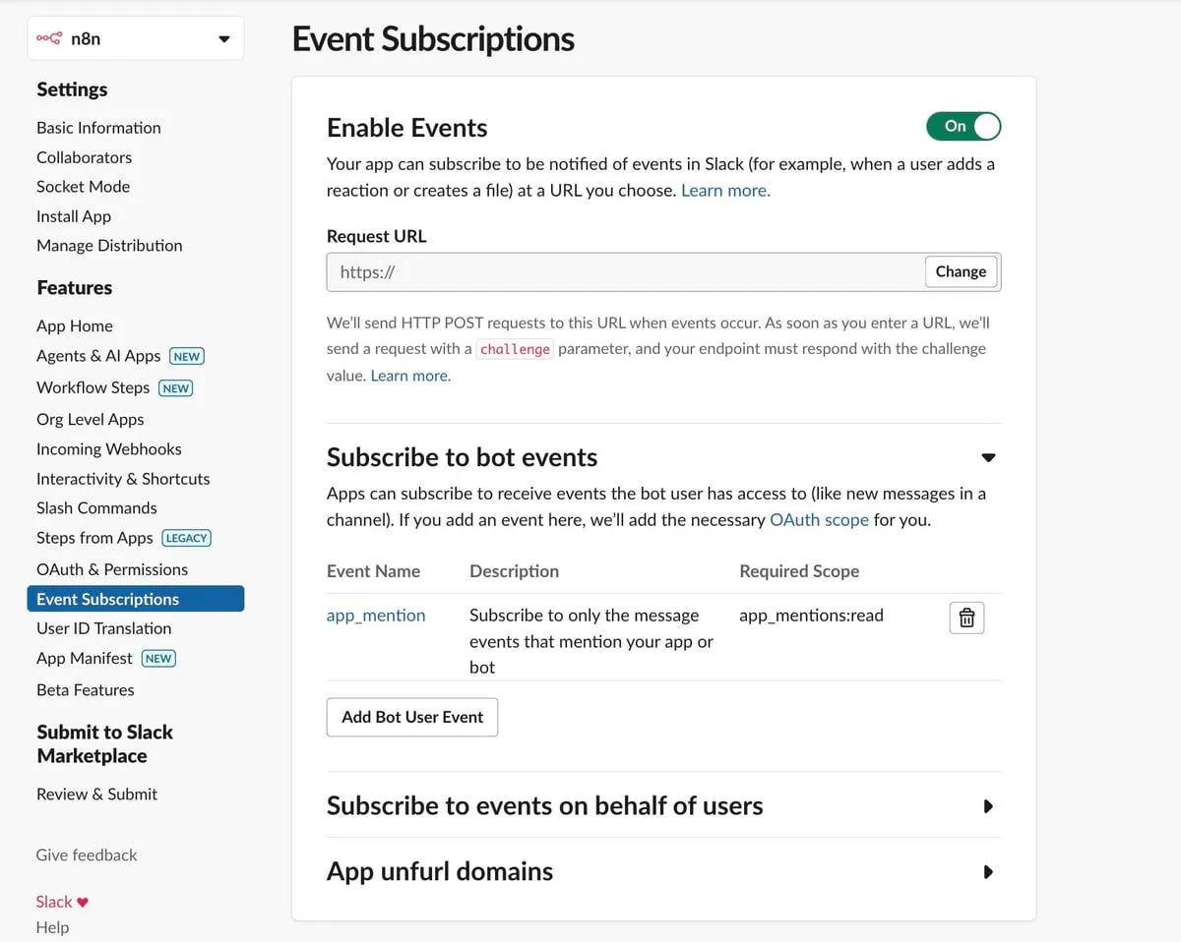Image resolution: width=1181 pixels, height=942 pixels.
Task: Open Give feedback in the sidebar
Action: point(87,855)
